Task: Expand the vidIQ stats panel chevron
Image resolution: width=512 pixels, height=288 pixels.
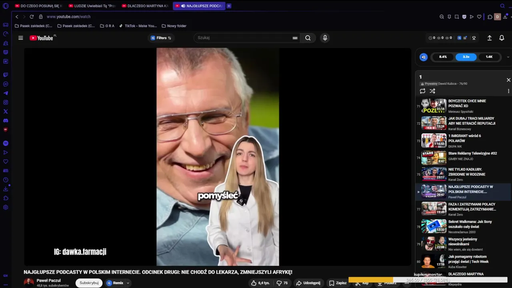Action: click(x=508, y=57)
